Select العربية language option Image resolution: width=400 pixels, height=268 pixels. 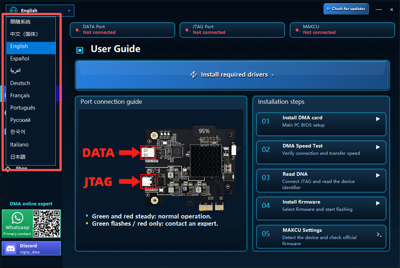tap(31, 71)
